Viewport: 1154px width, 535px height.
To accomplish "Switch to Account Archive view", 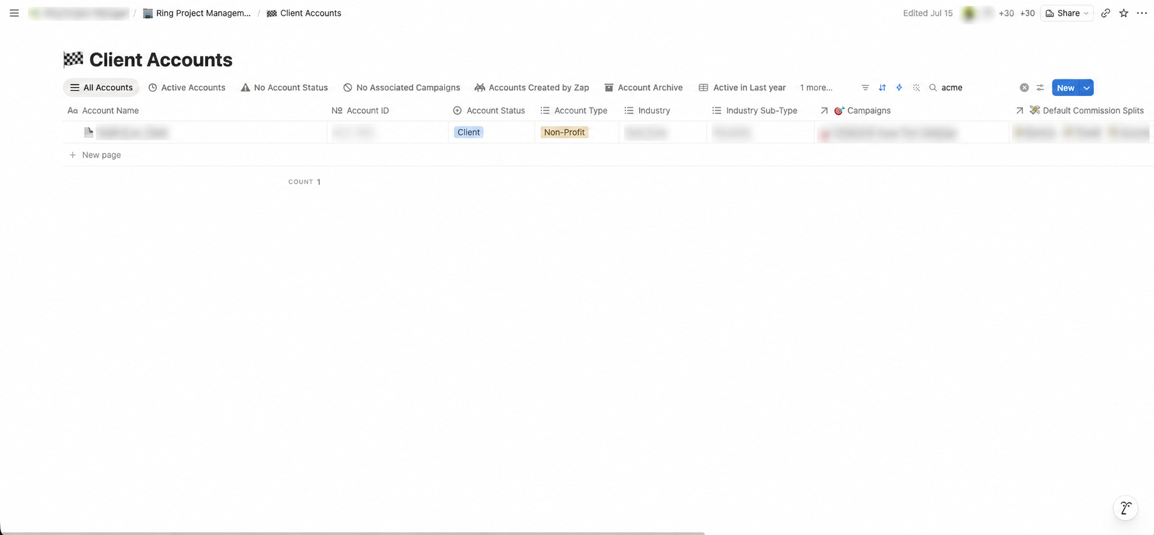I will tap(643, 88).
